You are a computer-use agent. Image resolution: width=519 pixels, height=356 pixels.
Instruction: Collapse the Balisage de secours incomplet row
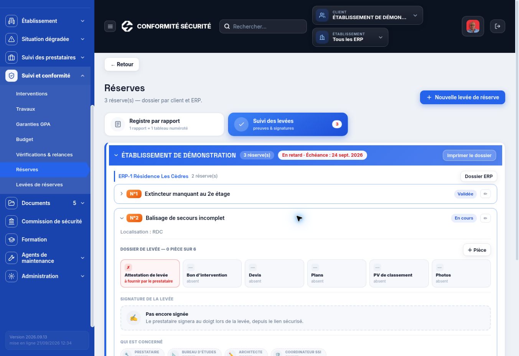pyautogui.click(x=122, y=218)
